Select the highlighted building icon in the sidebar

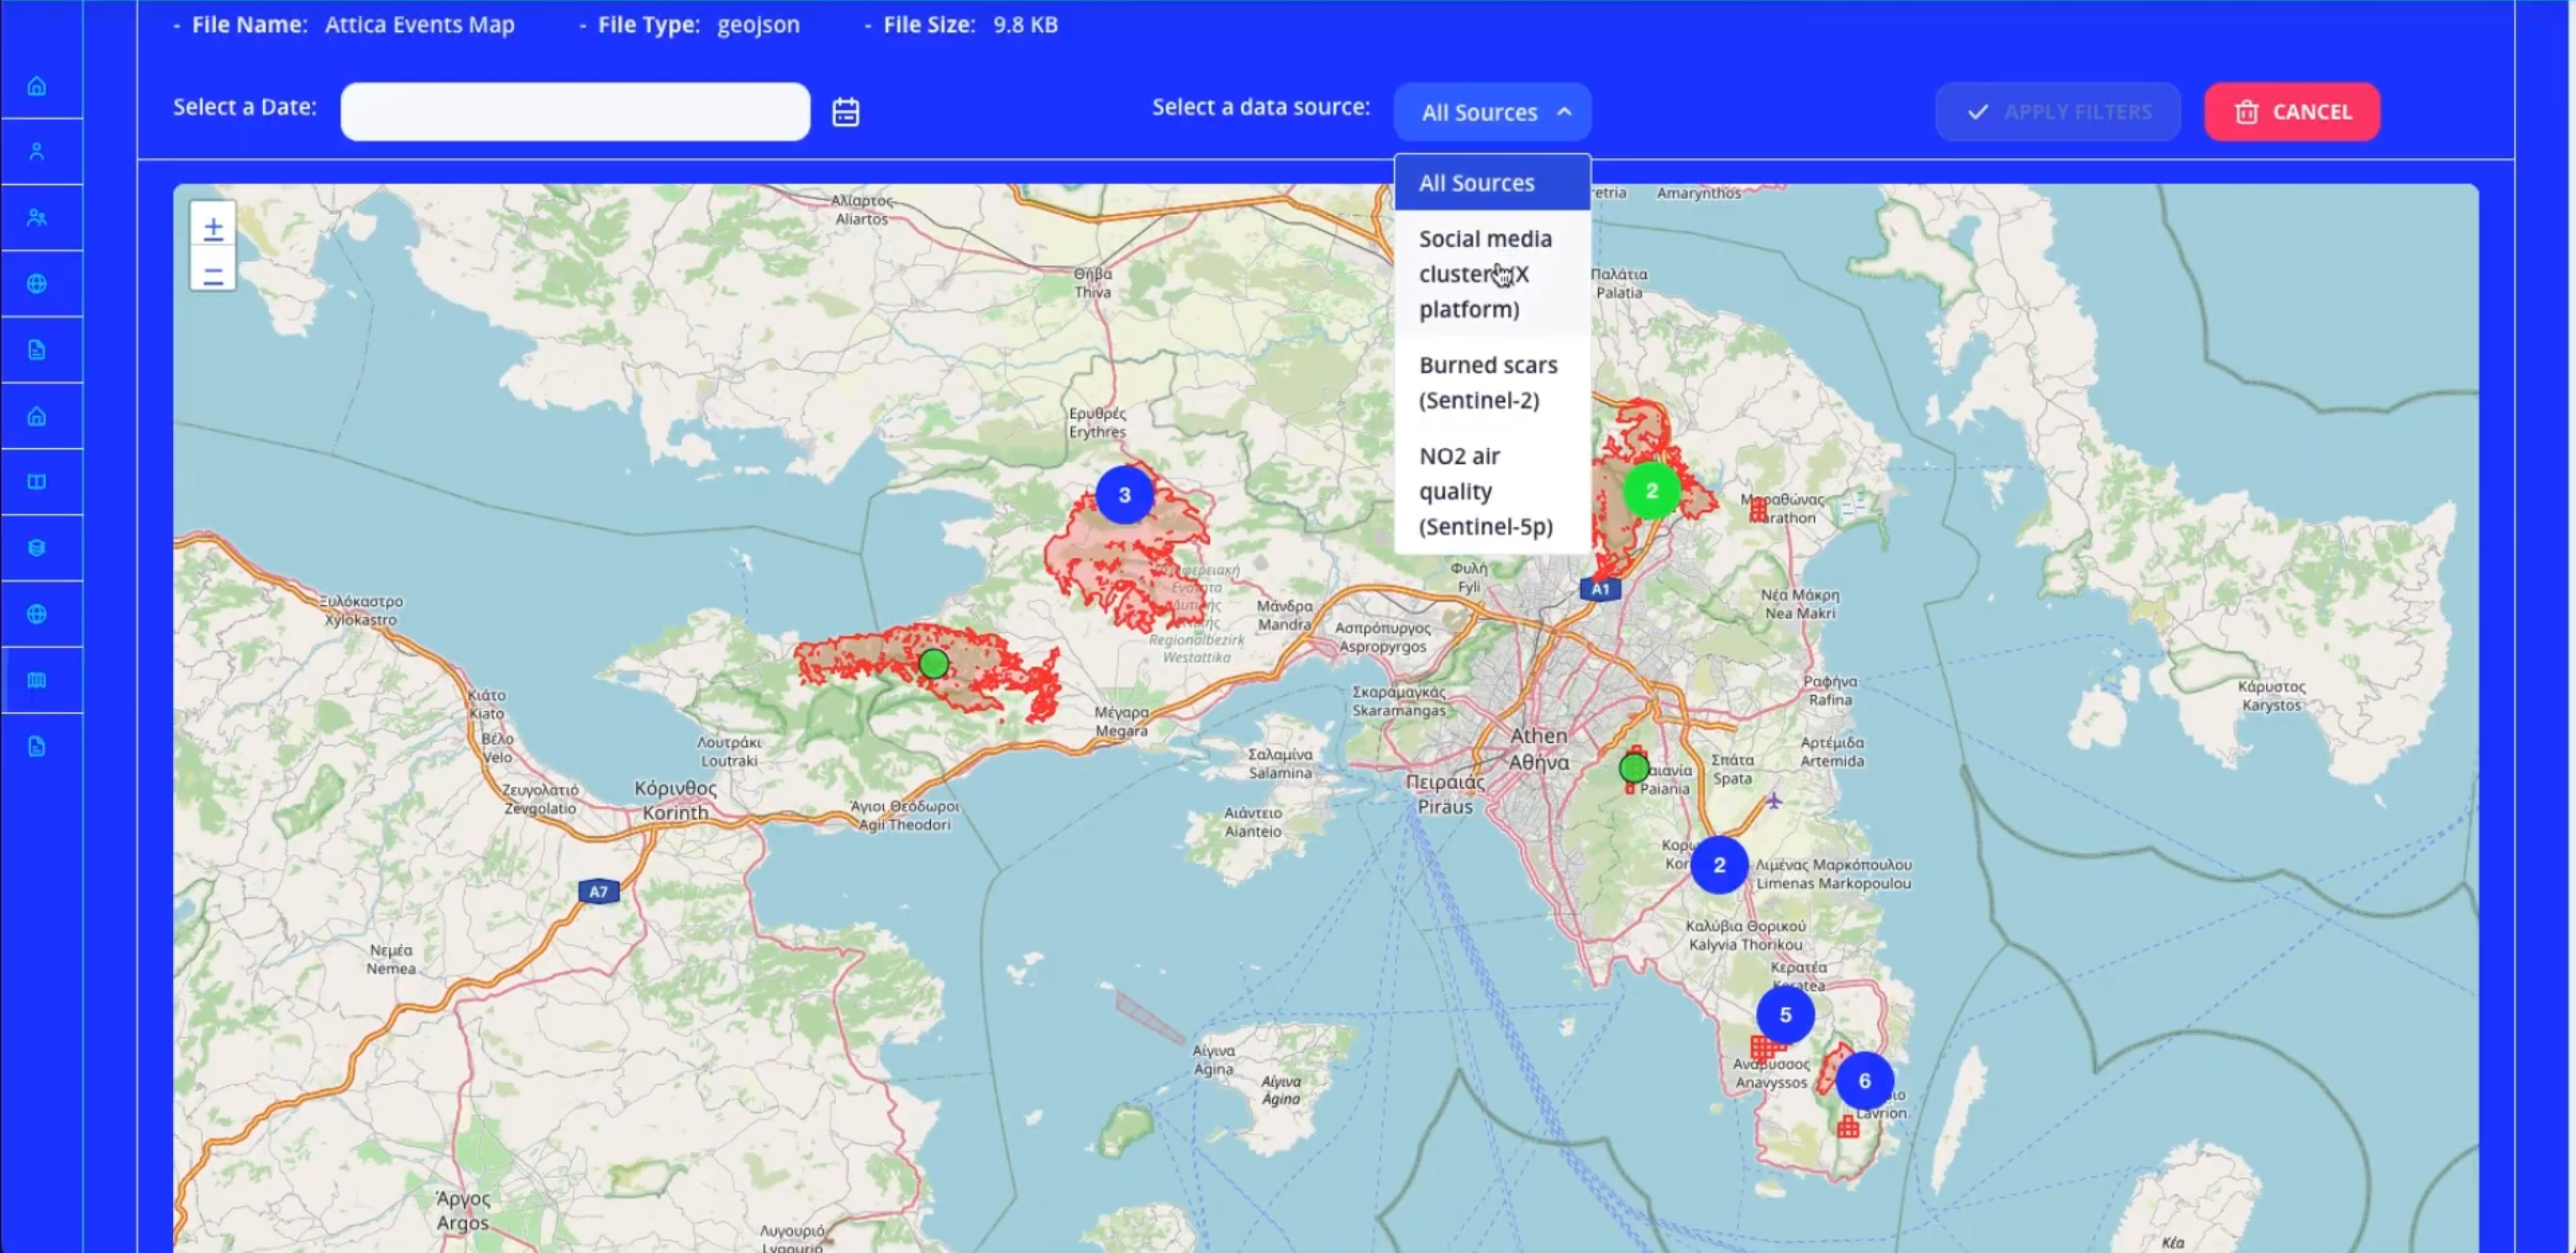[37, 681]
